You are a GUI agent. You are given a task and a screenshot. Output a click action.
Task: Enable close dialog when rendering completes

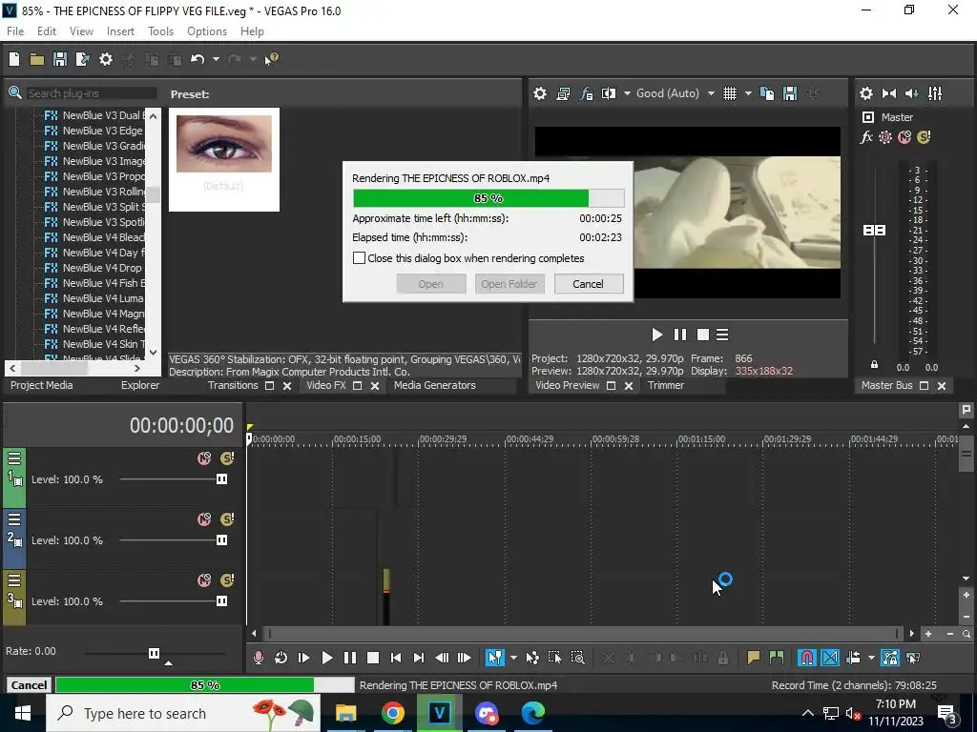pos(359,257)
